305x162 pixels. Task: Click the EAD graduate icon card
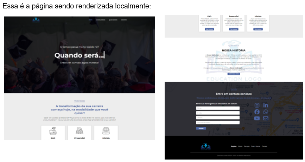(53, 131)
